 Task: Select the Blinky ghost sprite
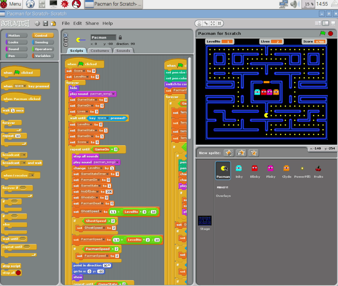[x=255, y=172]
